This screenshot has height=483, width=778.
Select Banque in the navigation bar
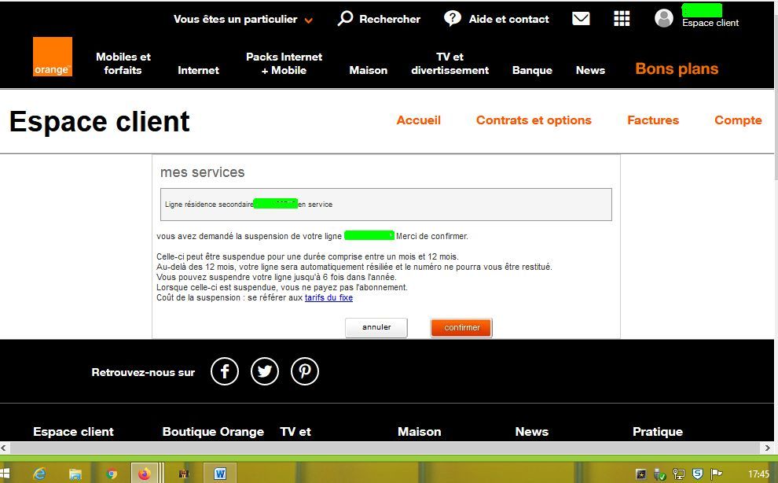(531, 70)
